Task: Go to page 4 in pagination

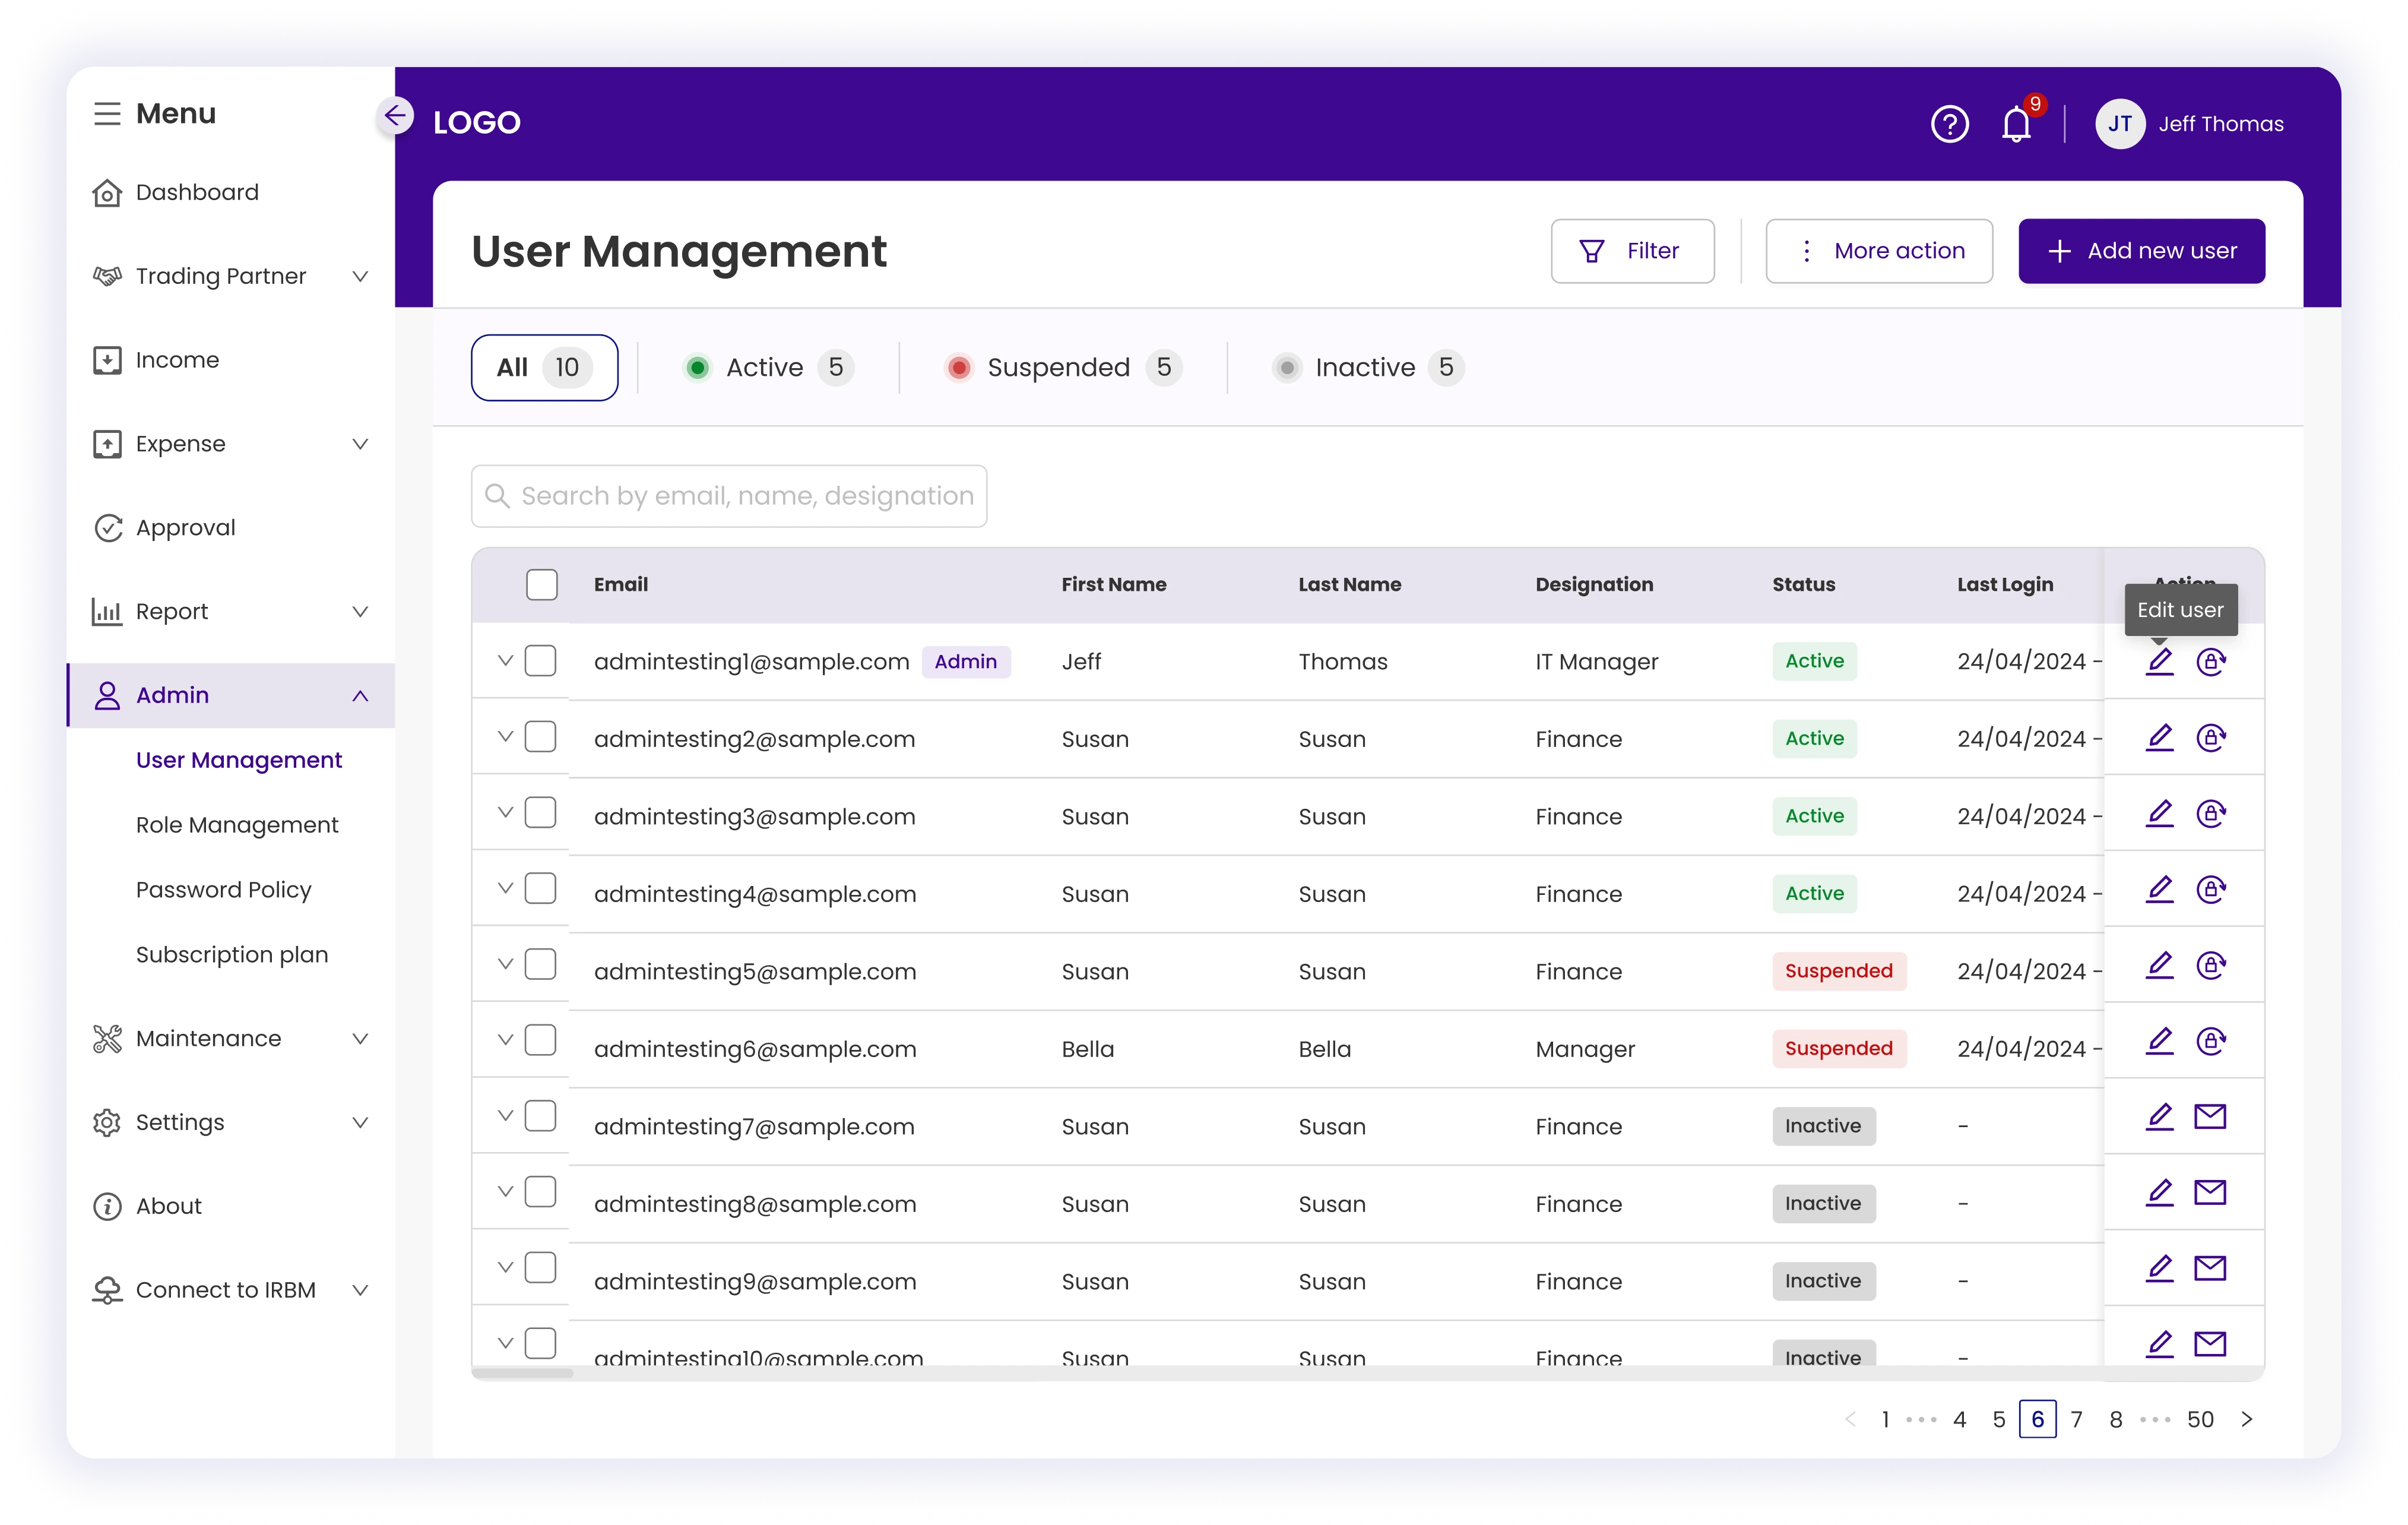Action: click(1960, 1420)
